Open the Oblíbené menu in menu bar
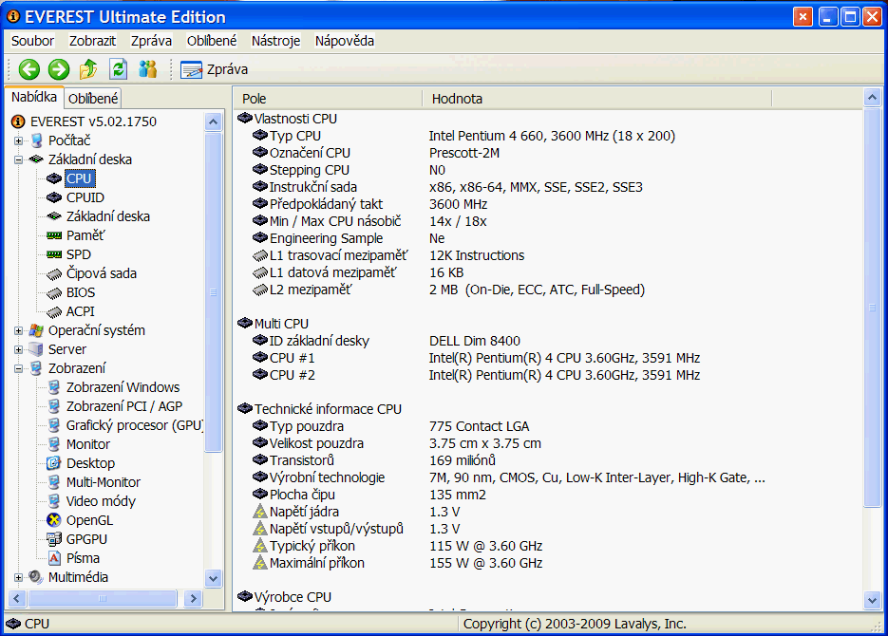Image resolution: width=888 pixels, height=636 pixels. click(212, 41)
